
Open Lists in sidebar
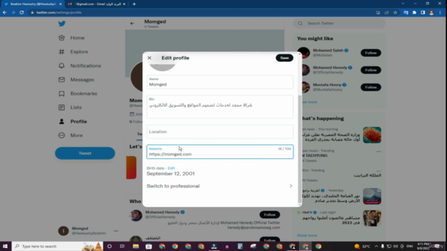tap(76, 107)
